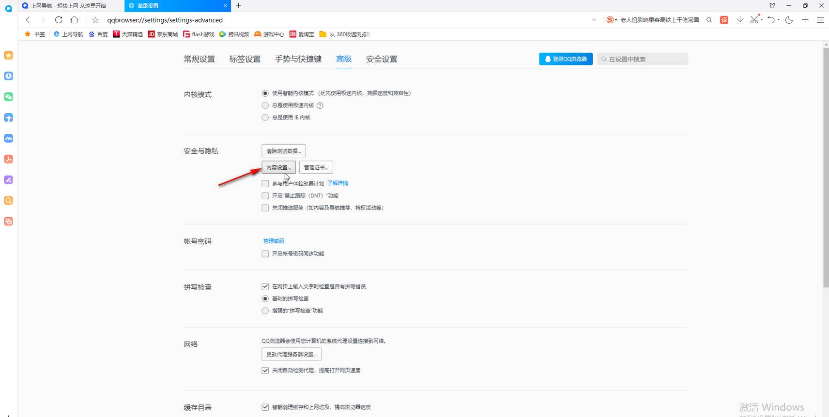This screenshot has width=829, height=417.
Task: Open the 安全设置 tab
Action: click(381, 59)
